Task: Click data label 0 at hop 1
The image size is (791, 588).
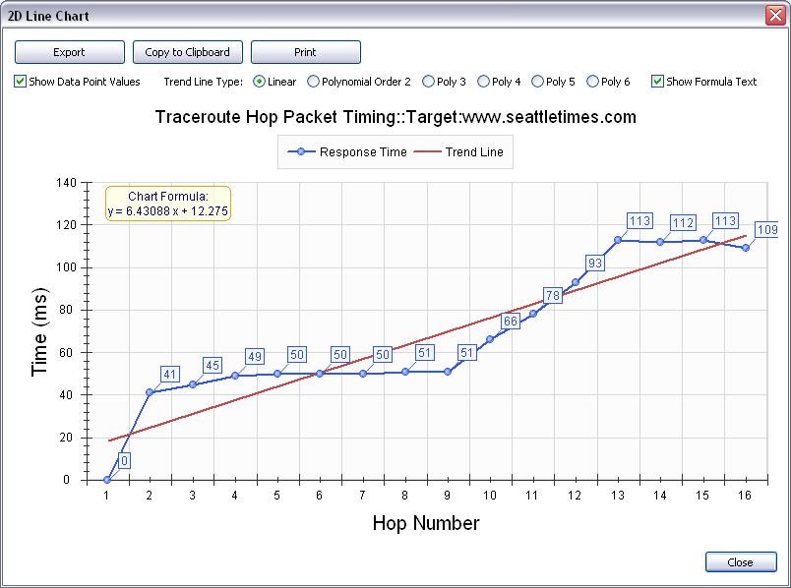Action: point(125,460)
